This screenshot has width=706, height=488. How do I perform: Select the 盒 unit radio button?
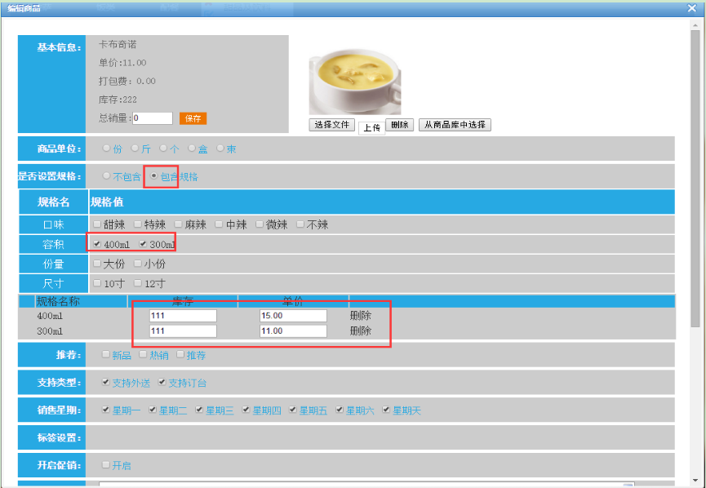coord(192,149)
